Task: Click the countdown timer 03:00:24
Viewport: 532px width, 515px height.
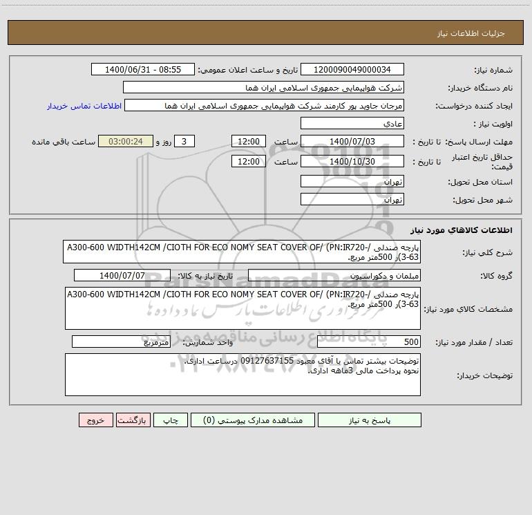Action: click(x=126, y=142)
